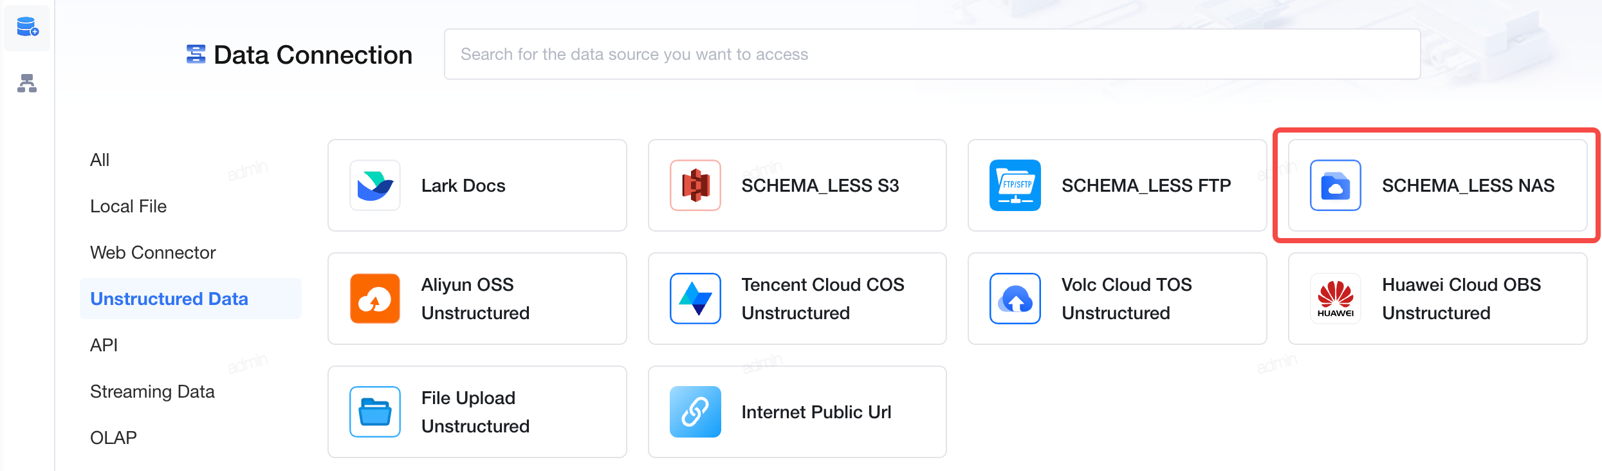This screenshot has width=1602, height=471.
Task: Select the Local File category
Action: point(128,206)
